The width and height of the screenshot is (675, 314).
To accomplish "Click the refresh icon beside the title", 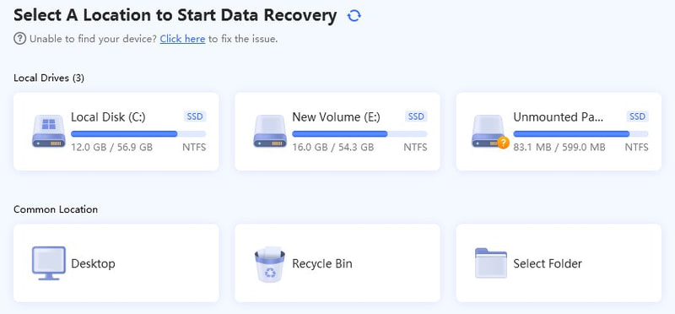I will pyautogui.click(x=354, y=16).
